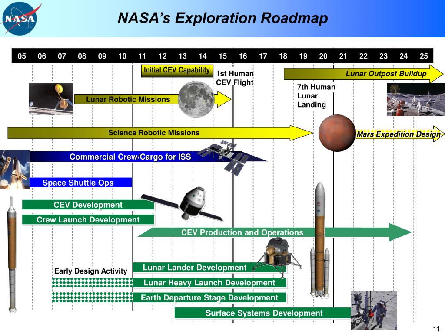Viewport: 445px width, 333px height.
Task: Select year 08 on the timeline
Action: 82,56
